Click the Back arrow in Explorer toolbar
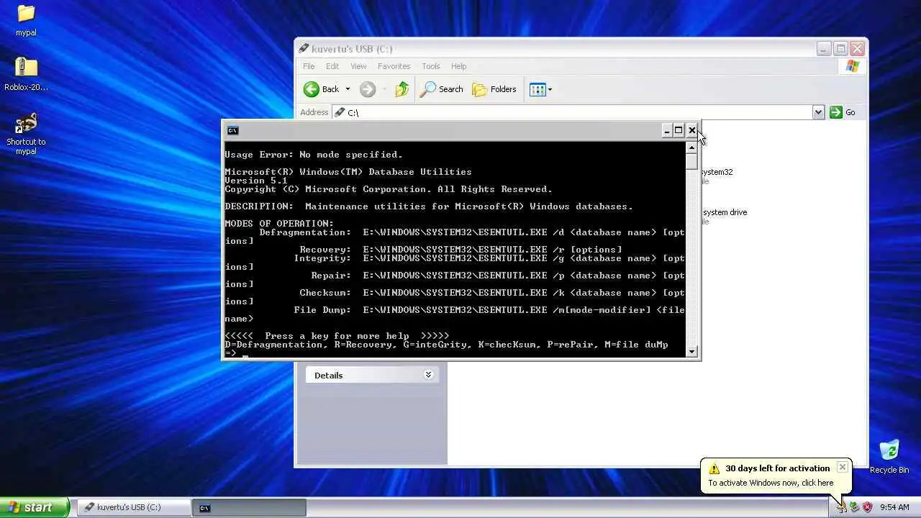 tap(321, 89)
